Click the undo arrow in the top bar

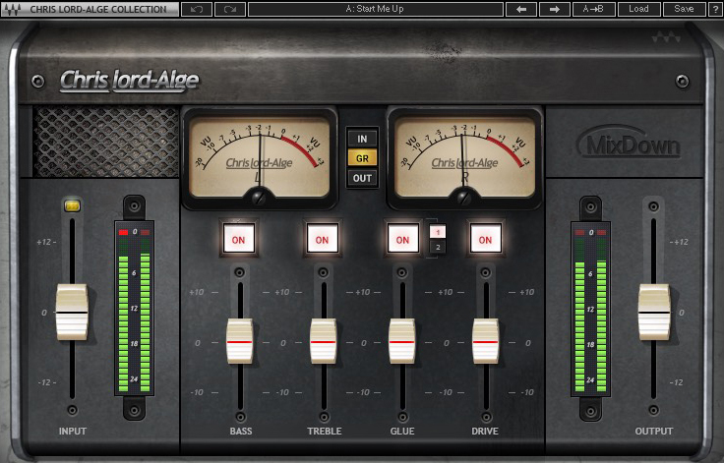point(197,9)
